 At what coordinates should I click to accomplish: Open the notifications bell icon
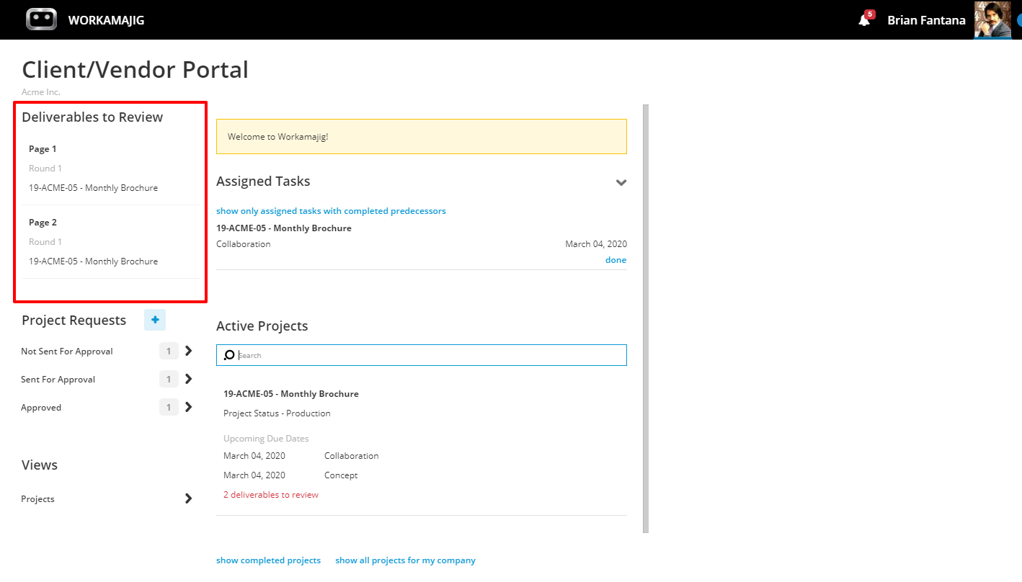[864, 20]
